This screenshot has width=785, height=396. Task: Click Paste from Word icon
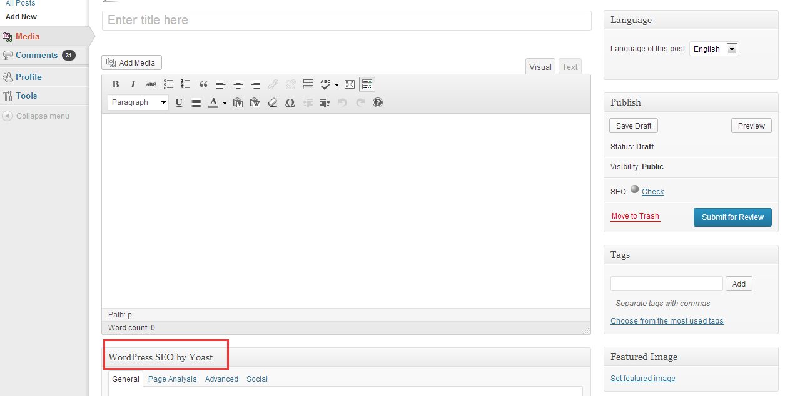pos(255,102)
